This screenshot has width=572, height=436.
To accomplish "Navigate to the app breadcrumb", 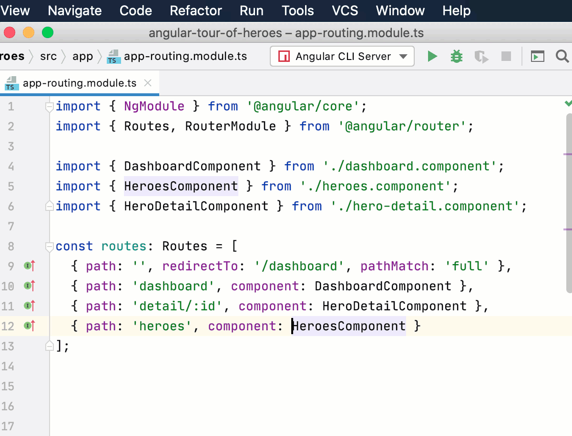I will [x=83, y=56].
